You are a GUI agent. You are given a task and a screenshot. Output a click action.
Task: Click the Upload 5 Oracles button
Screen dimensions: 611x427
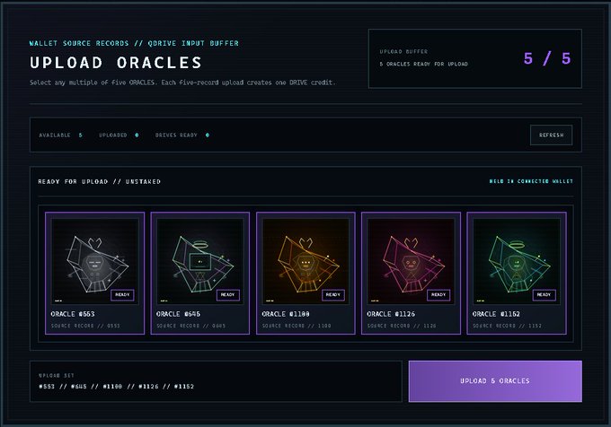point(495,381)
